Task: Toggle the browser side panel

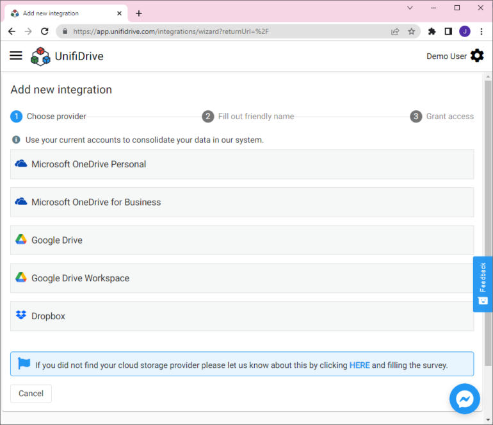Action: 448,31
